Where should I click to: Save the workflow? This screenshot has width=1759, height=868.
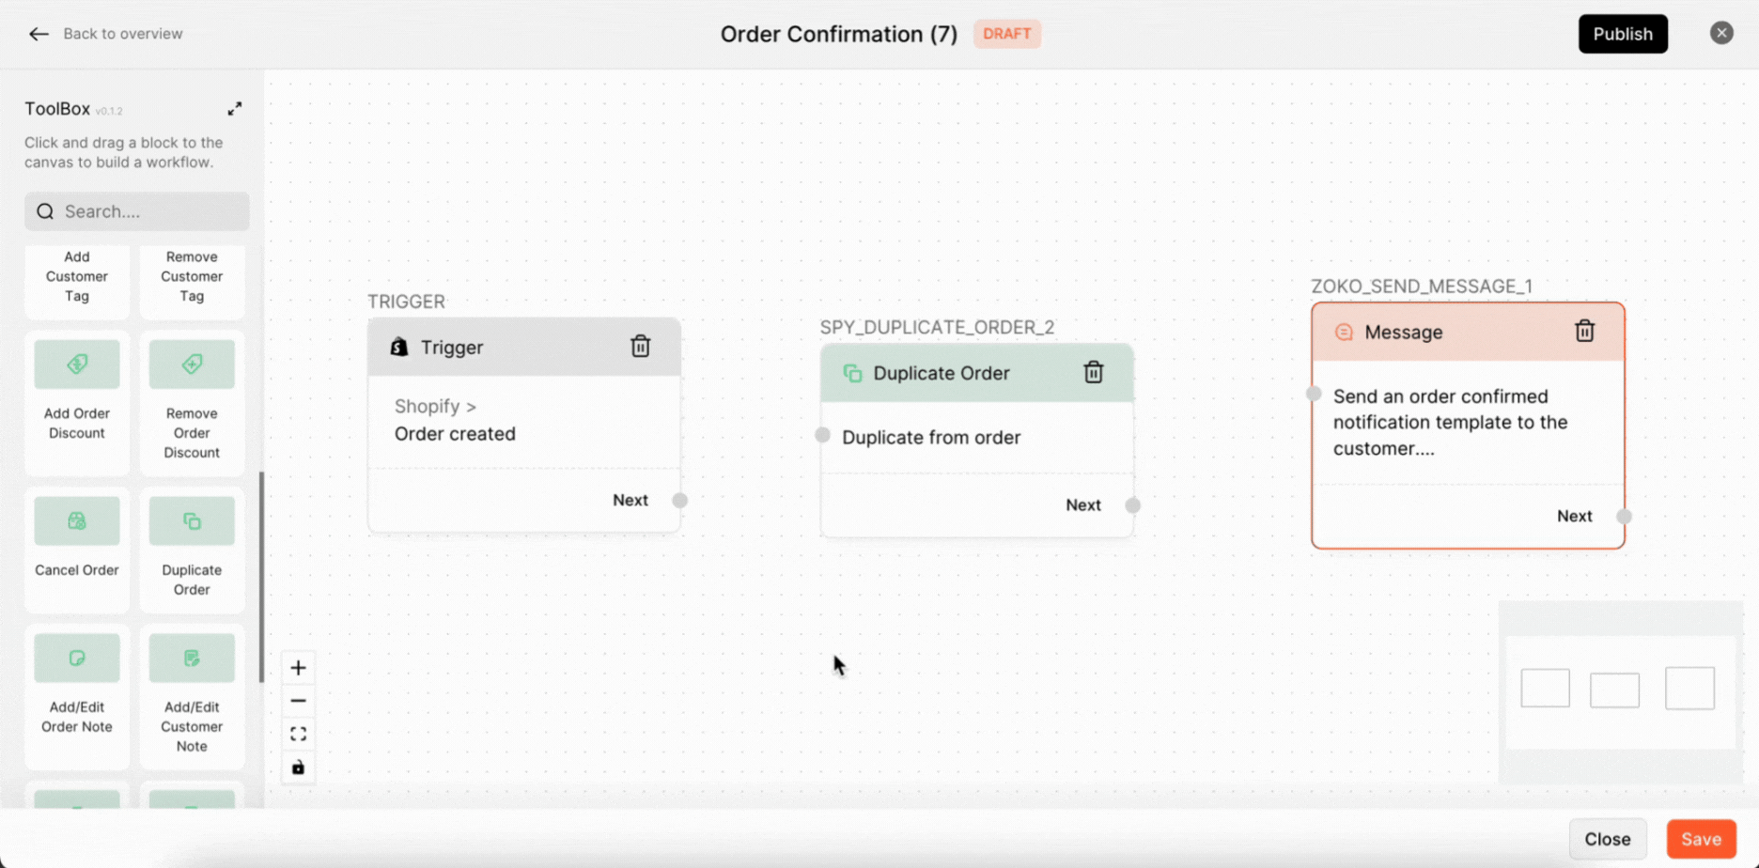(x=1702, y=839)
